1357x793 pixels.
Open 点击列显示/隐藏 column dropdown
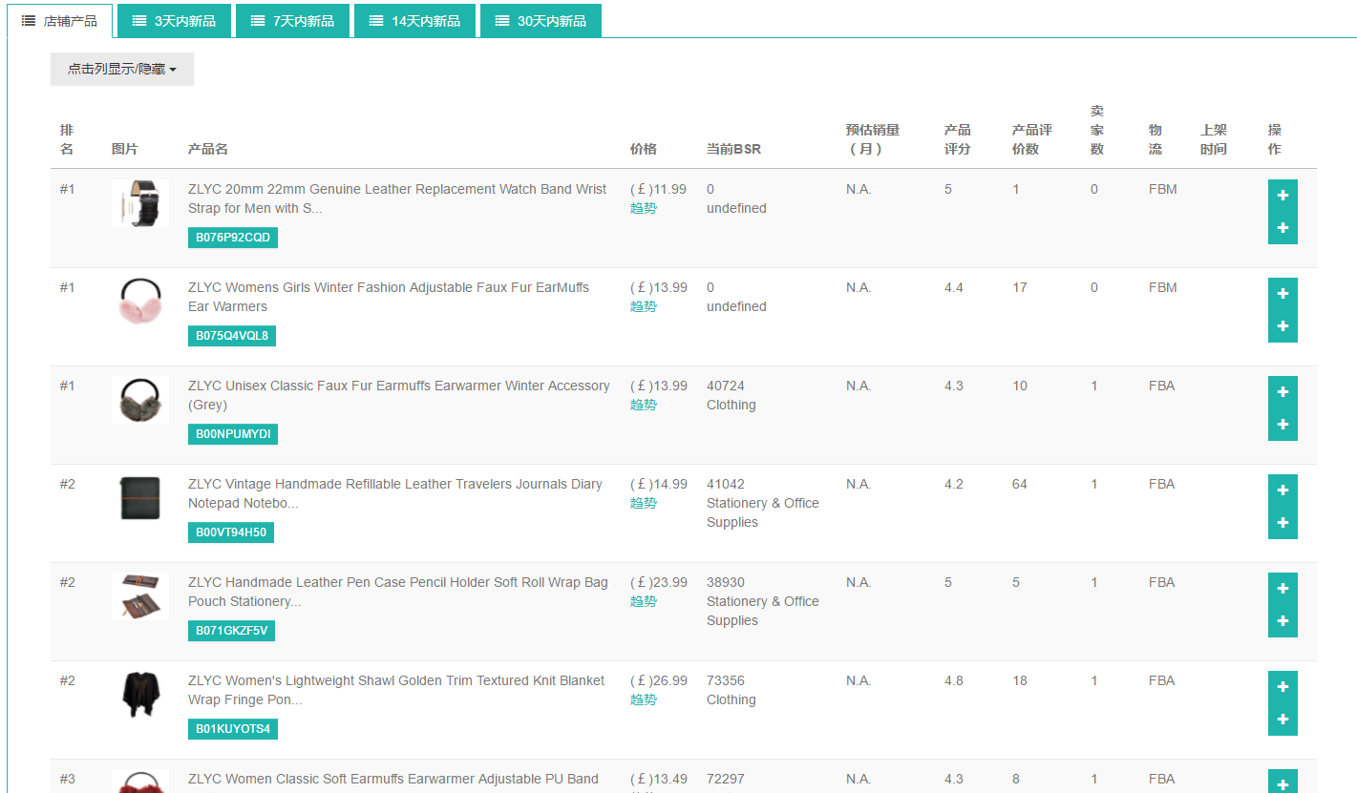tap(122, 69)
